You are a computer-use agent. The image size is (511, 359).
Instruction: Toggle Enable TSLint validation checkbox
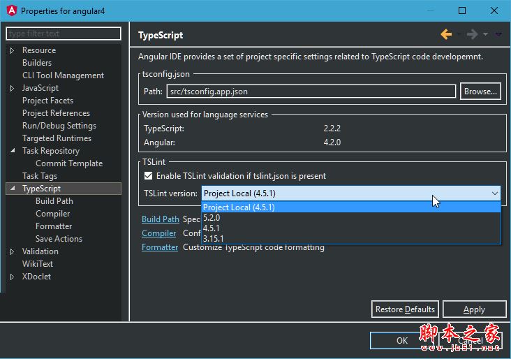pos(148,176)
